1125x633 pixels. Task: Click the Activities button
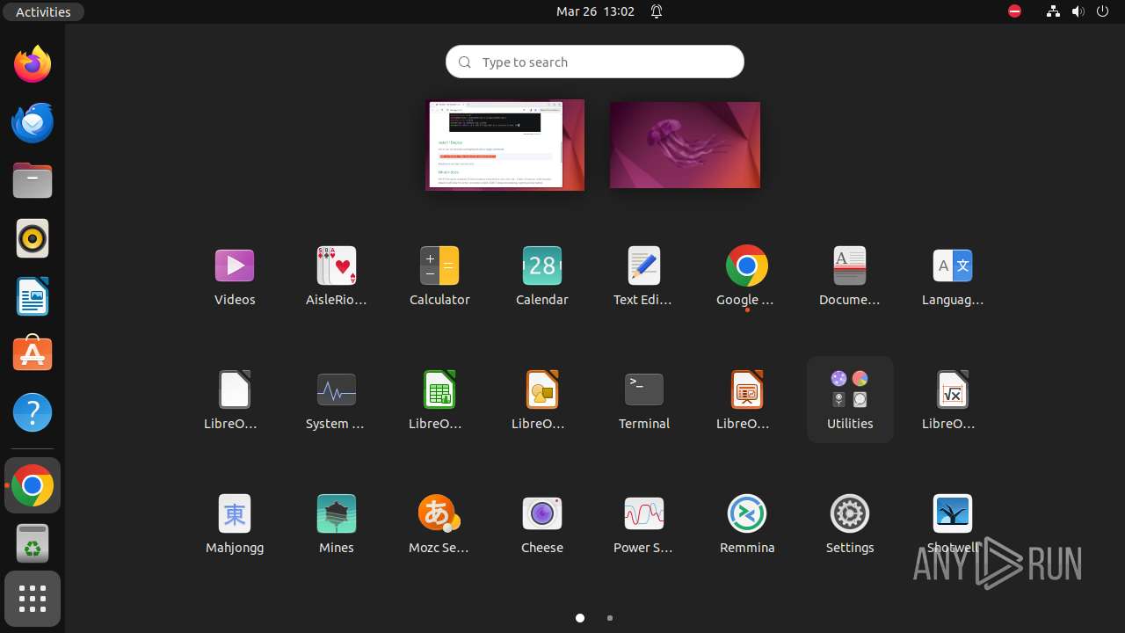[43, 11]
